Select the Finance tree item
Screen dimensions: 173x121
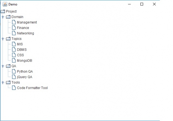point(23,28)
